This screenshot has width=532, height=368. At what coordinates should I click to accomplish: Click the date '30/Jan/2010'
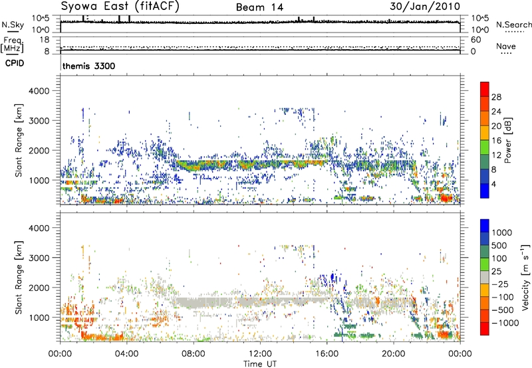425,7
